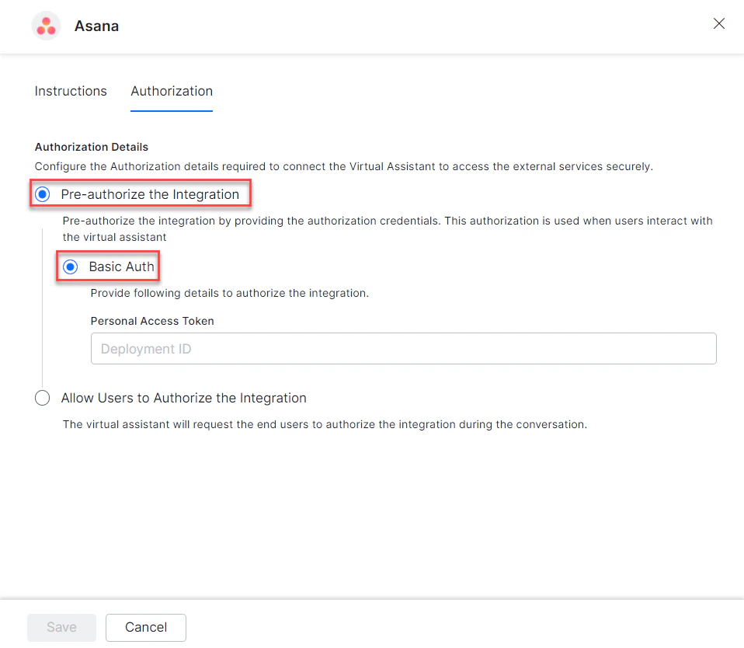Click the 'Personal Access Token' label
This screenshot has height=648, width=744.
coord(152,321)
